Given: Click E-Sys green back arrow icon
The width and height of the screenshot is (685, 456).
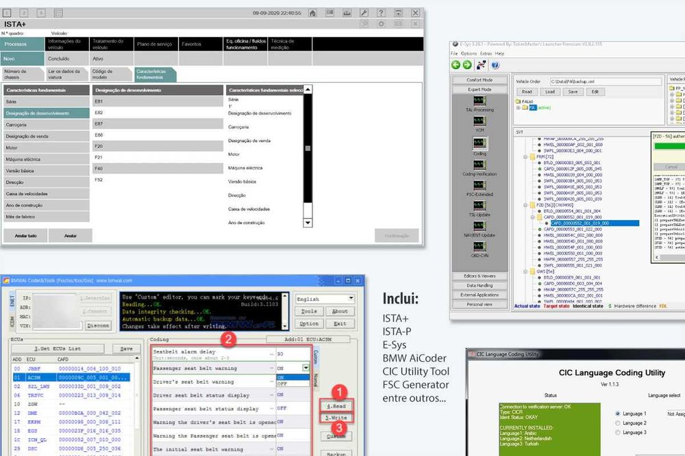Looking at the screenshot, I should tap(456, 65).
